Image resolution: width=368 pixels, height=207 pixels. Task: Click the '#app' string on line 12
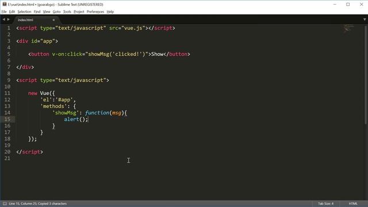[64, 99]
